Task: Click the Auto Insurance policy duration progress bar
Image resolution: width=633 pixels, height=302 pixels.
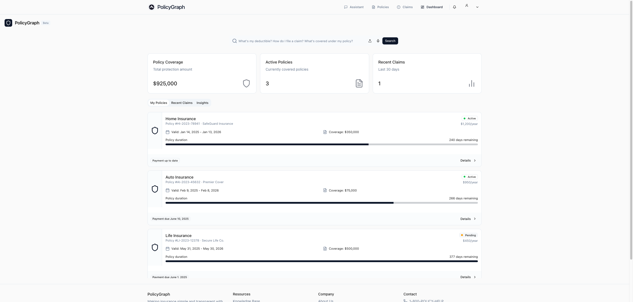Action: (x=321, y=203)
